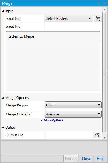Collapse the Merge Options section
108x163 pixels.
(x=3, y=98)
